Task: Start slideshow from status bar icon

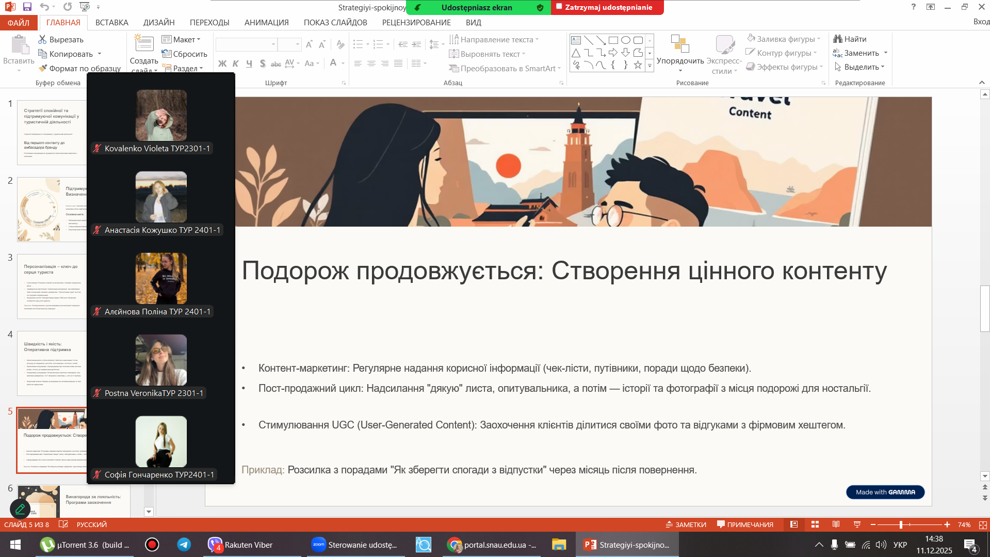Action: [x=857, y=524]
